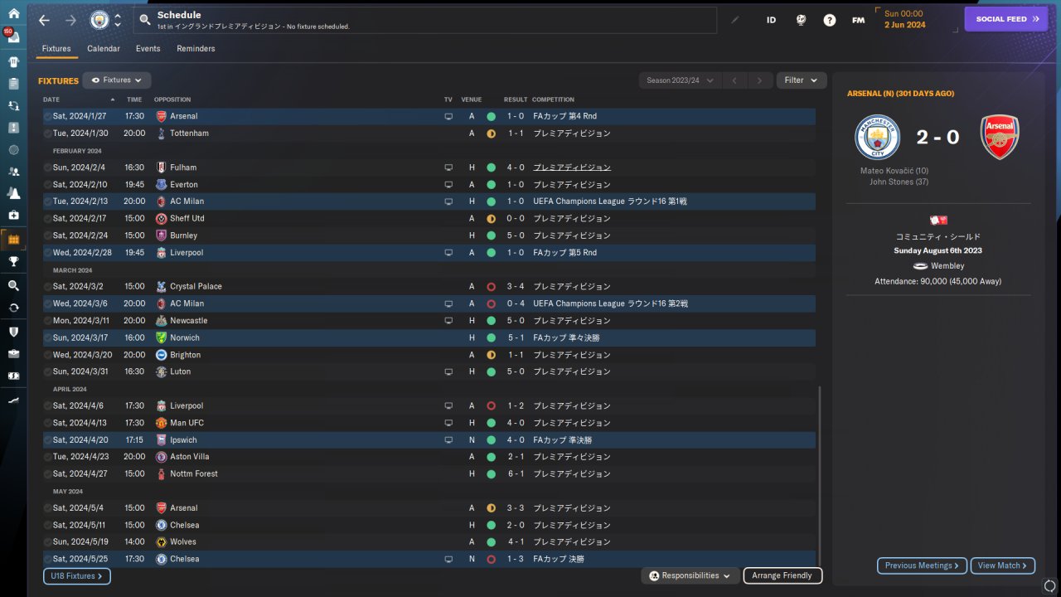This screenshot has height=597, width=1061.
Task: Click the Wembley stadium link
Action: [947, 266]
